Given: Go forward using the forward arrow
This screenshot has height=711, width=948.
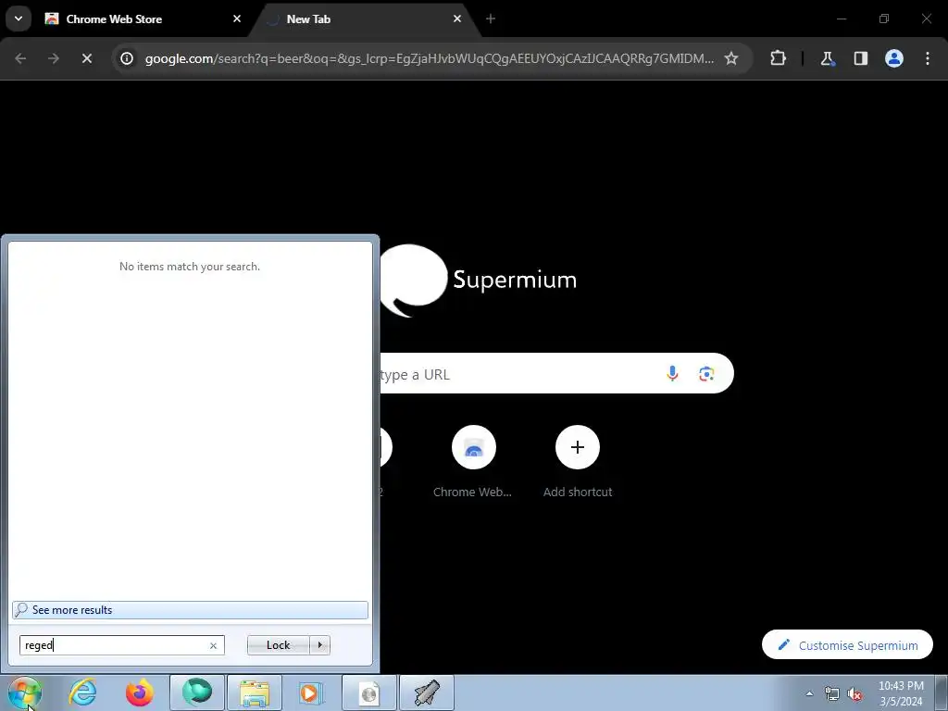Looking at the screenshot, I should tap(54, 58).
